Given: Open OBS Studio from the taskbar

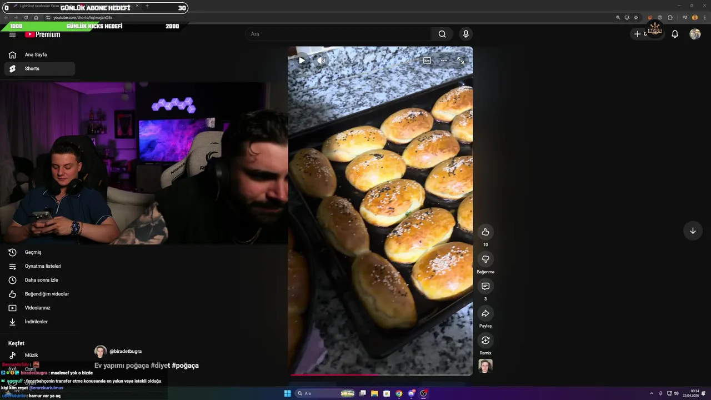Looking at the screenshot, I should tap(423, 393).
